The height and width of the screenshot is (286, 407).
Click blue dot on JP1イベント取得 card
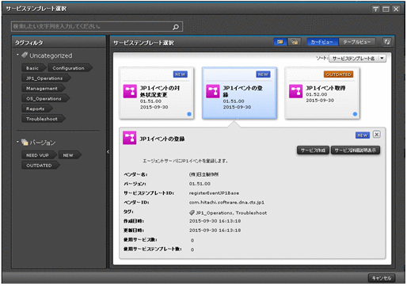[x=355, y=114]
